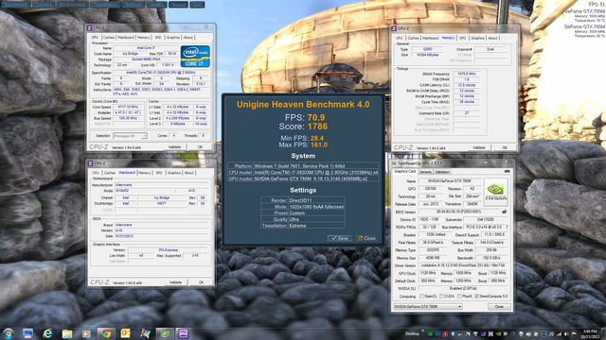Open the NVIDIA GeForce GTX 780M dropdown

[x=427, y=306]
